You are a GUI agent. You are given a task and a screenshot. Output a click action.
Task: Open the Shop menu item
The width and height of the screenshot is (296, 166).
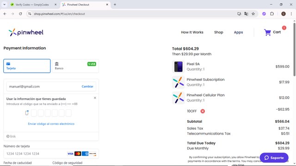pyautogui.click(x=219, y=32)
